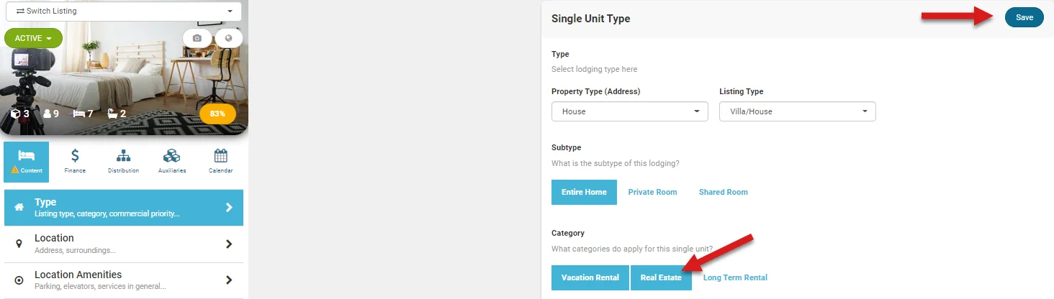
Task: Click the globe icon on listing photo
Action: click(x=228, y=38)
